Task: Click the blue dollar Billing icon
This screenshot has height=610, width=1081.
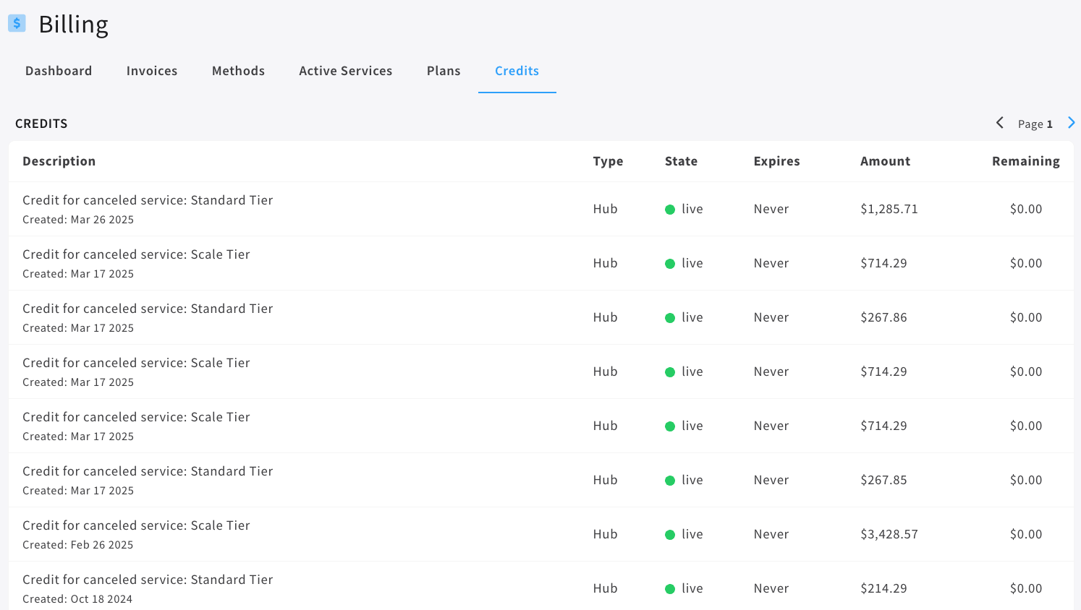Action: (x=17, y=23)
